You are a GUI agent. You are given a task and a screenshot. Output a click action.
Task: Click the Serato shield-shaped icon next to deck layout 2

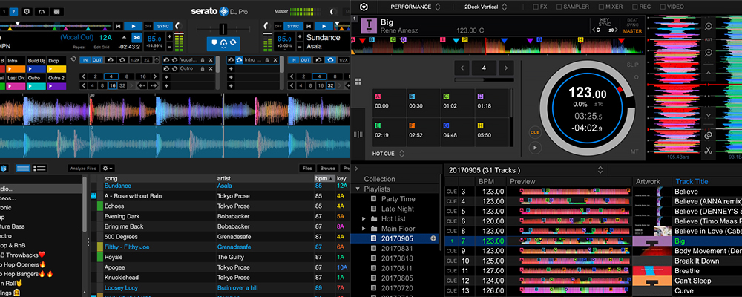pos(28,11)
